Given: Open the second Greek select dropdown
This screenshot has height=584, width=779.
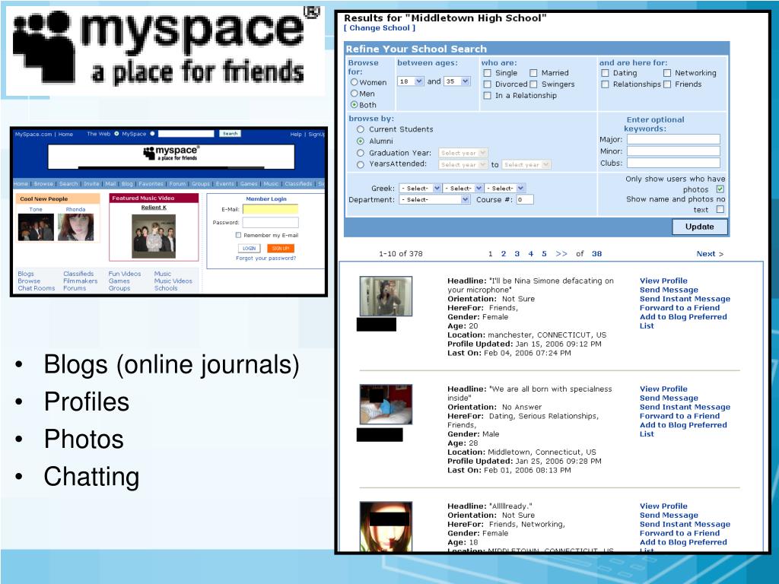Looking at the screenshot, I should (463, 189).
